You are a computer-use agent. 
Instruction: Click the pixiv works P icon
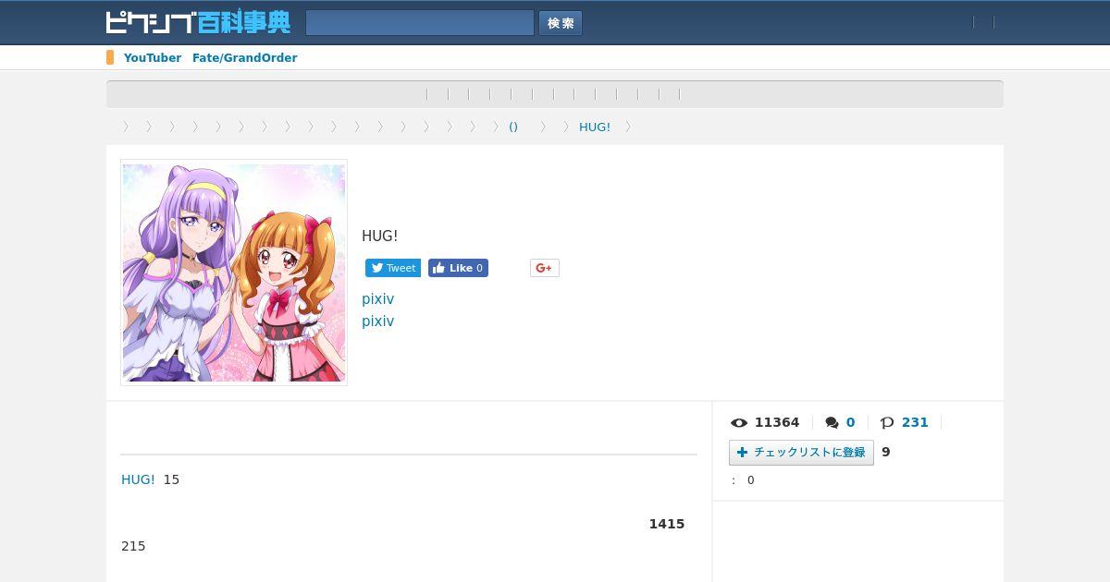click(x=887, y=422)
